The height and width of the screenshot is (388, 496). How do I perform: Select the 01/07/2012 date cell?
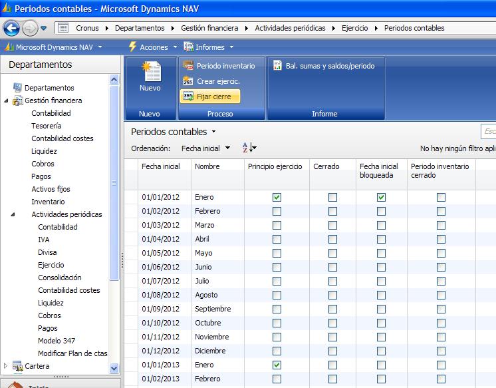pos(164,281)
